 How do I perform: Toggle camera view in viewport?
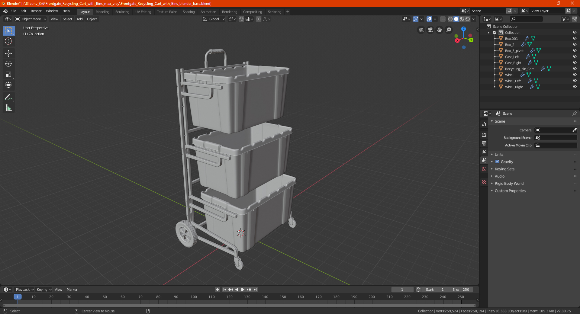click(x=430, y=30)
